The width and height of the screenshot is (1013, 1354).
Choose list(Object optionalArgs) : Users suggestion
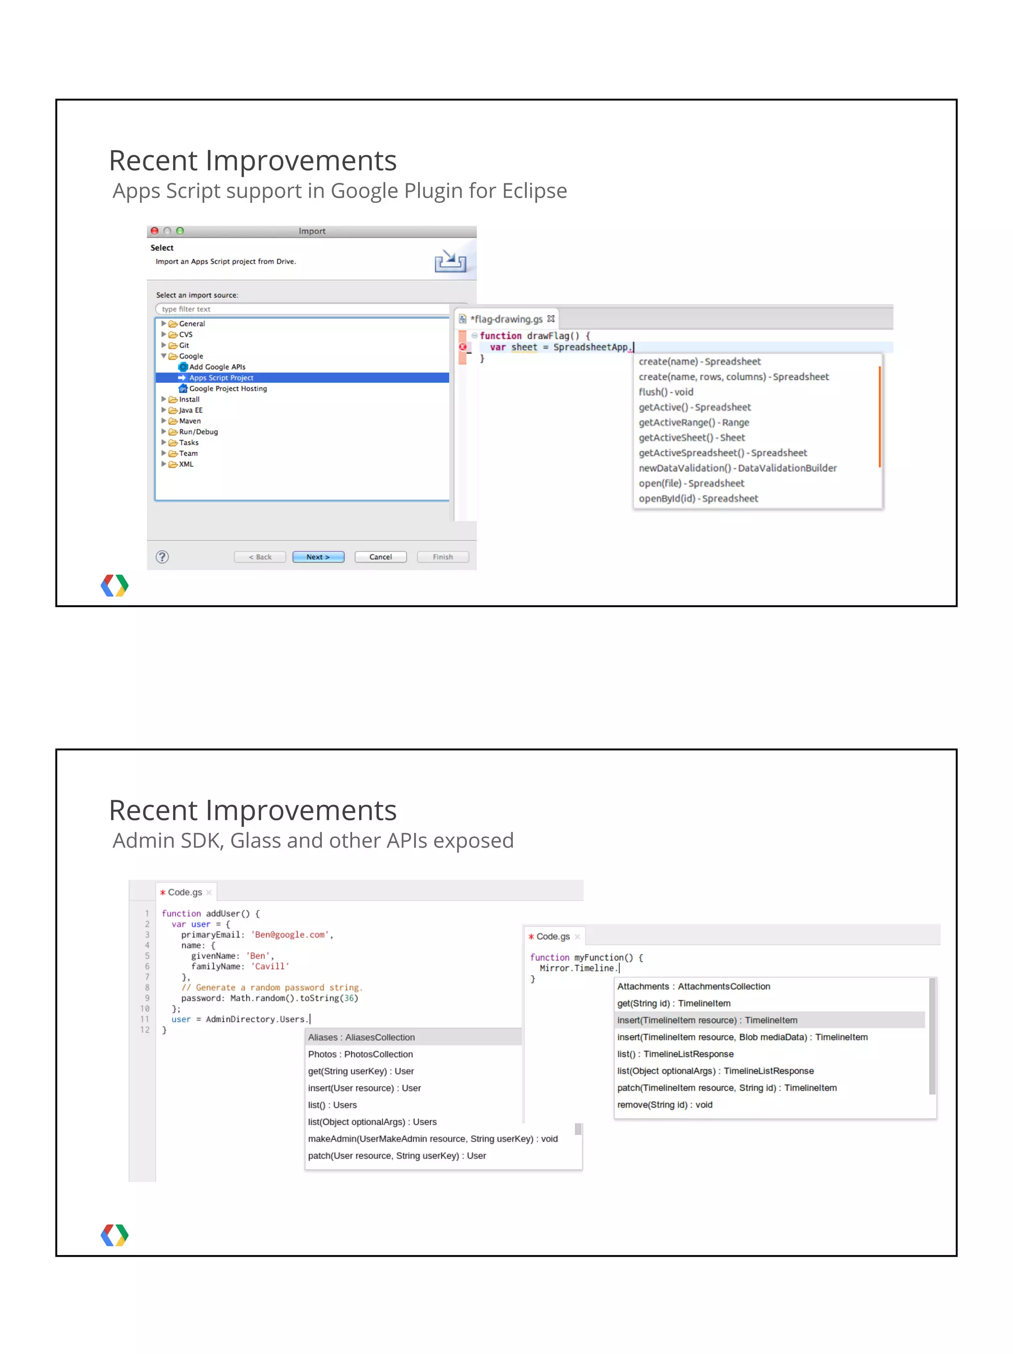tap(372, 1122)
